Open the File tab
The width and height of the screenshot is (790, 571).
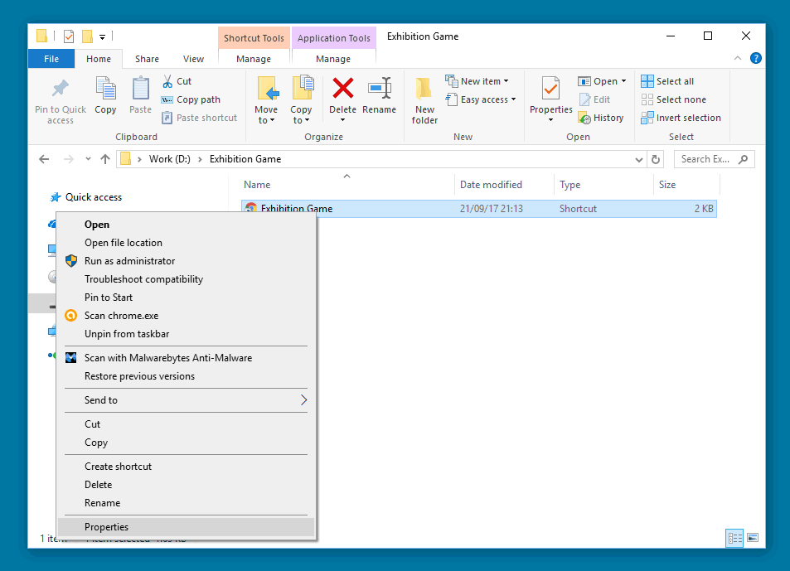coord(51,59)
